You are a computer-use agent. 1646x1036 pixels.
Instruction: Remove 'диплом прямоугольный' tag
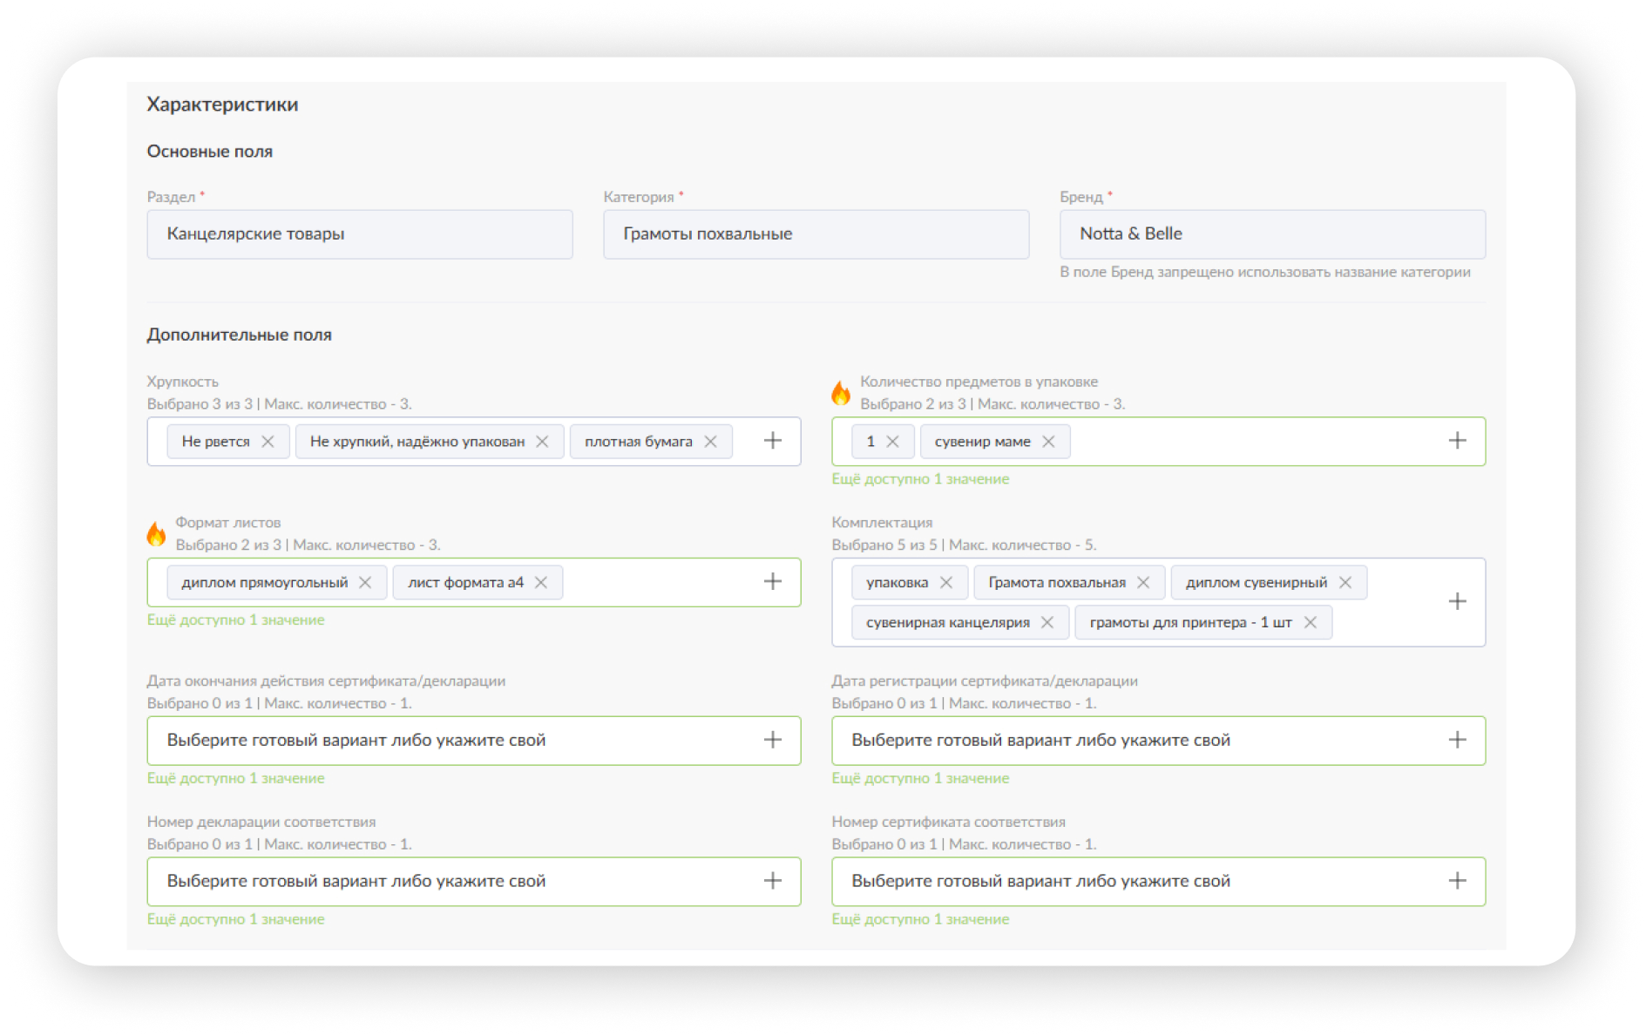[x=365, y=582]
